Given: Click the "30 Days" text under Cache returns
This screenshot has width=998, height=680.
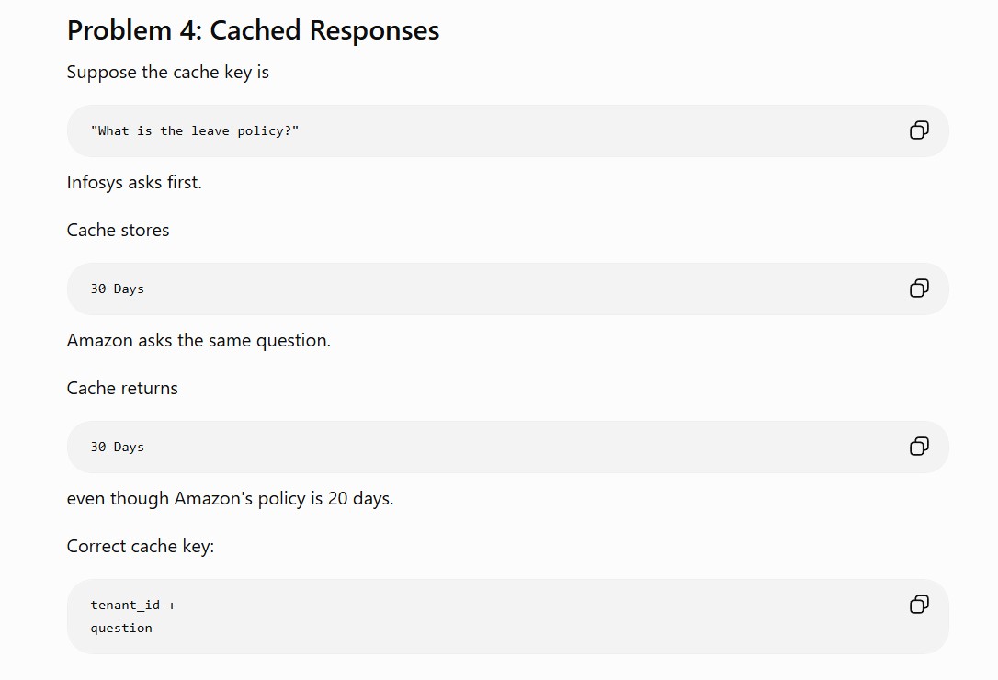Looking at the screenshot, I should click(117, 447).
